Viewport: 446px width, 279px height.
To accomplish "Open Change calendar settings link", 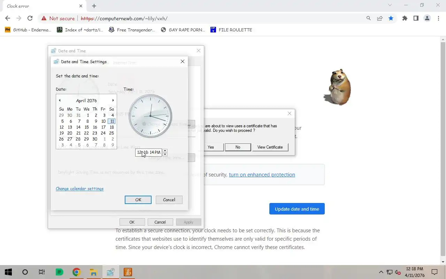I will tap(79, 189).
